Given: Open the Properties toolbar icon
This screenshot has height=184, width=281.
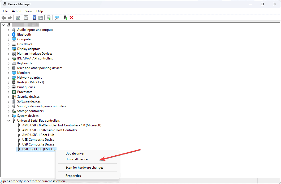Looking at the screenshot, I should click(26, 18).
